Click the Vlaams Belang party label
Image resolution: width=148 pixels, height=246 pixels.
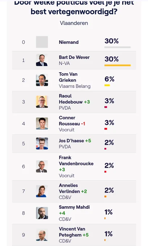[75, 86]
